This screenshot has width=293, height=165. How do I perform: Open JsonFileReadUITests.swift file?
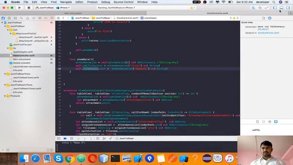coord(27,88)
